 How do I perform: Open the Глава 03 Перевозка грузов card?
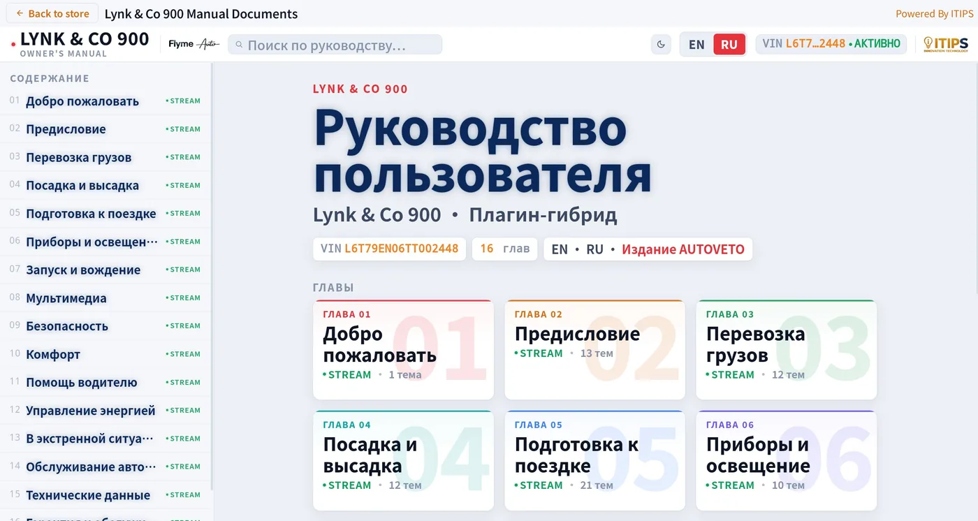[786, 350]
